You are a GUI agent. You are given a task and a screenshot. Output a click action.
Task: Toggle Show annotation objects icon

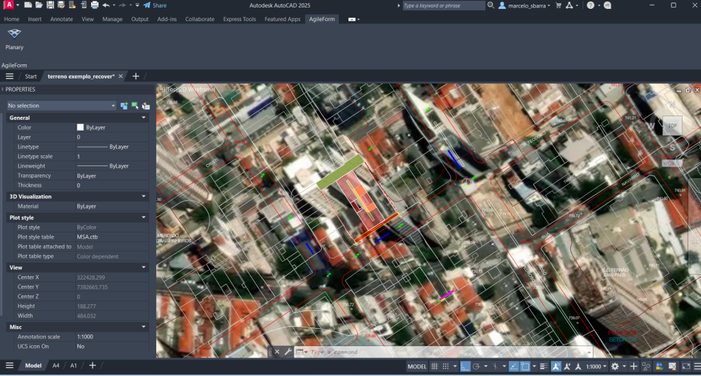coord(556,366)
